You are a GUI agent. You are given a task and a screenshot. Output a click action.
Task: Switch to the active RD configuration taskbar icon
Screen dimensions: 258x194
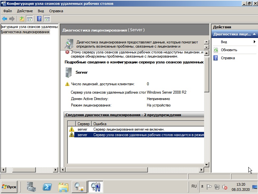click(x=96, y=187)
